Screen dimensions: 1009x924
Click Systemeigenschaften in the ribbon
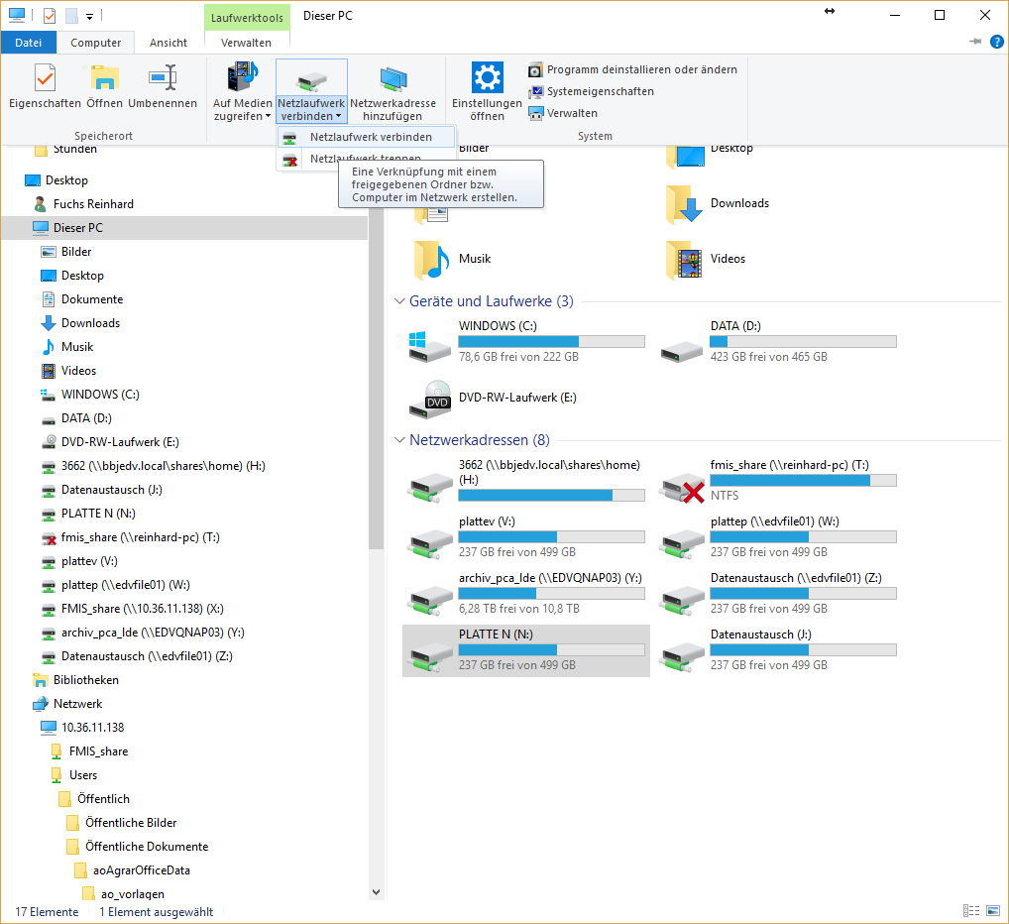click(600, 91)
